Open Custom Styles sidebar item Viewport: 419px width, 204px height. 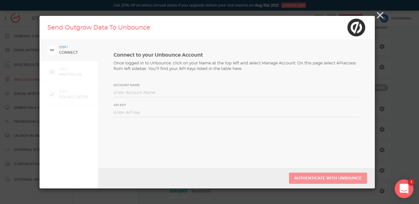(22, 164)
